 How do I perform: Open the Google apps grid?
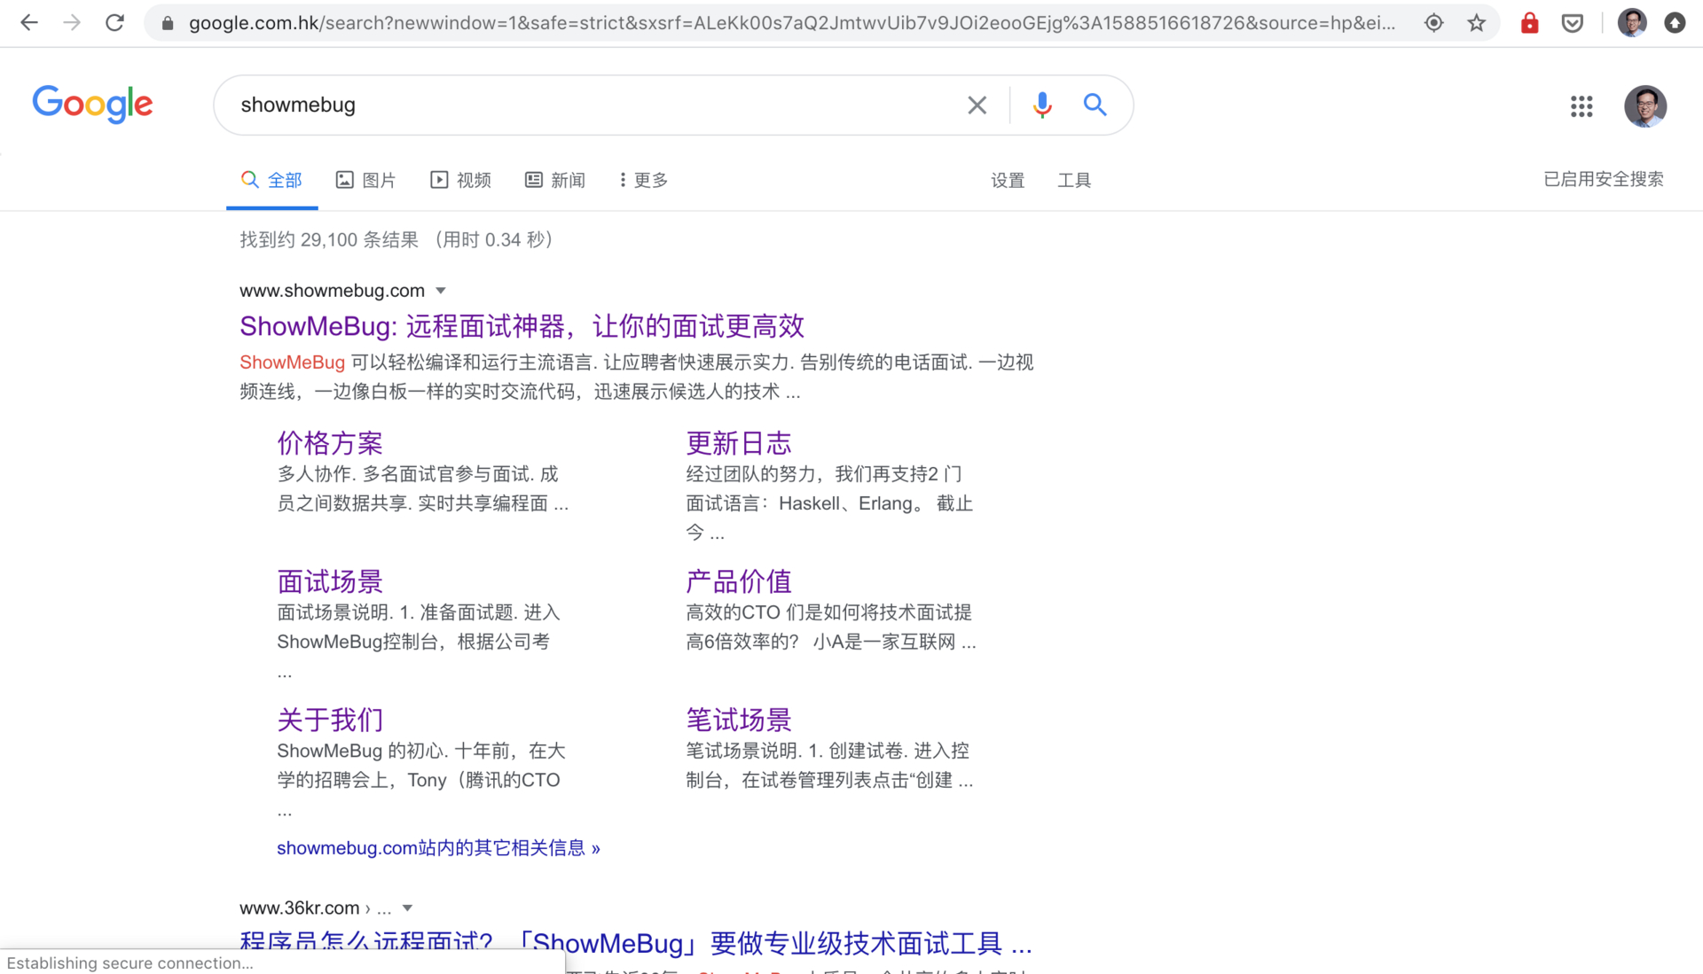pyautogui.click(x=1581, y=106)
